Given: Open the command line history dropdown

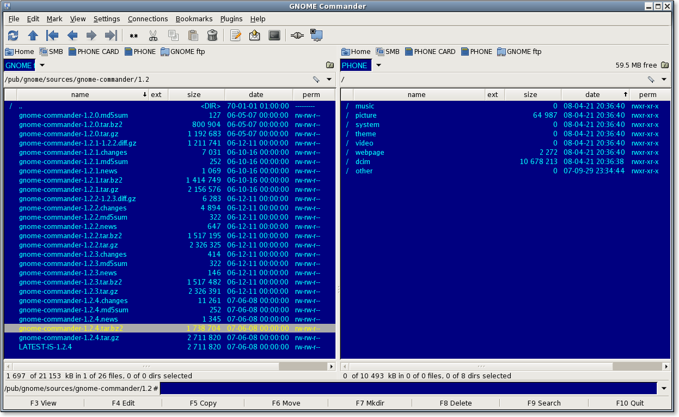Looking at the screenshot, I should pos(664,389).
